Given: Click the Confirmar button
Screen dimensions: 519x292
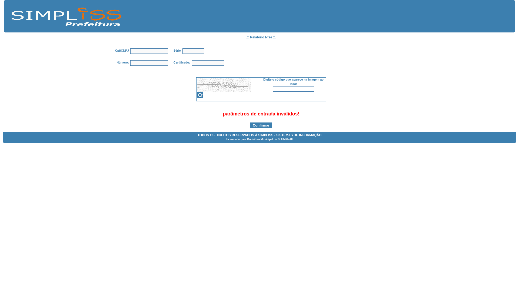Looking at the screenshot, I should pyautogui.click(x=261, y=125).
